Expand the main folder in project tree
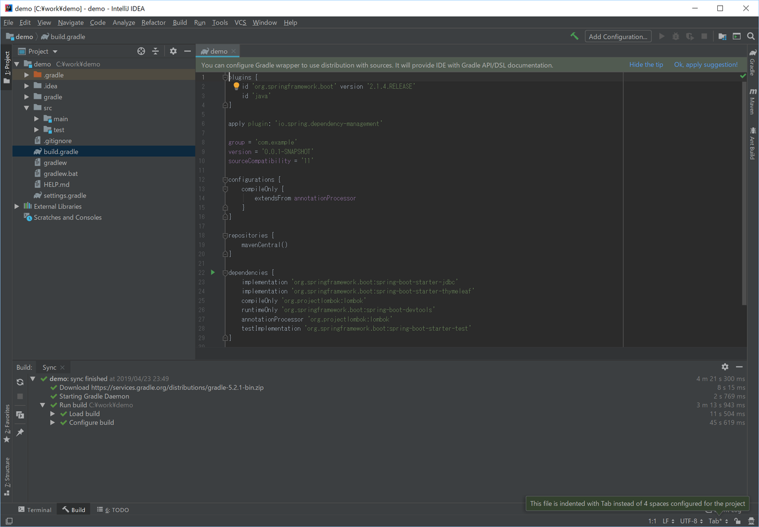Image resolution: width=759 pixels, height=527 pixels. click(37, 119)
